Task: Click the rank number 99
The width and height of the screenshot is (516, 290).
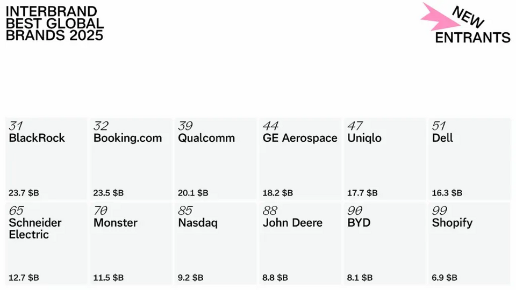Action: [440, 211]
